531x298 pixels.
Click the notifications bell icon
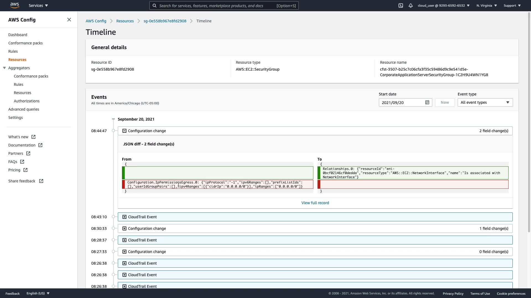point(411,6)
